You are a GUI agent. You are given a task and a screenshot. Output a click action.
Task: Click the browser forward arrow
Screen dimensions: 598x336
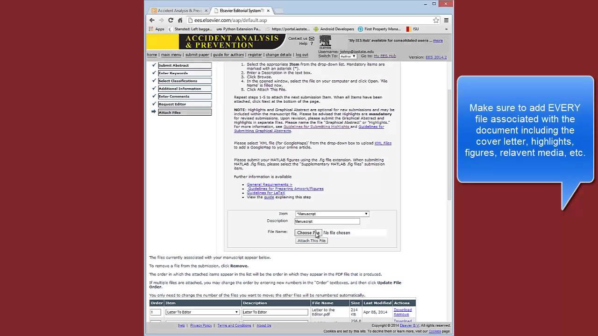click(x=161, y=20)
